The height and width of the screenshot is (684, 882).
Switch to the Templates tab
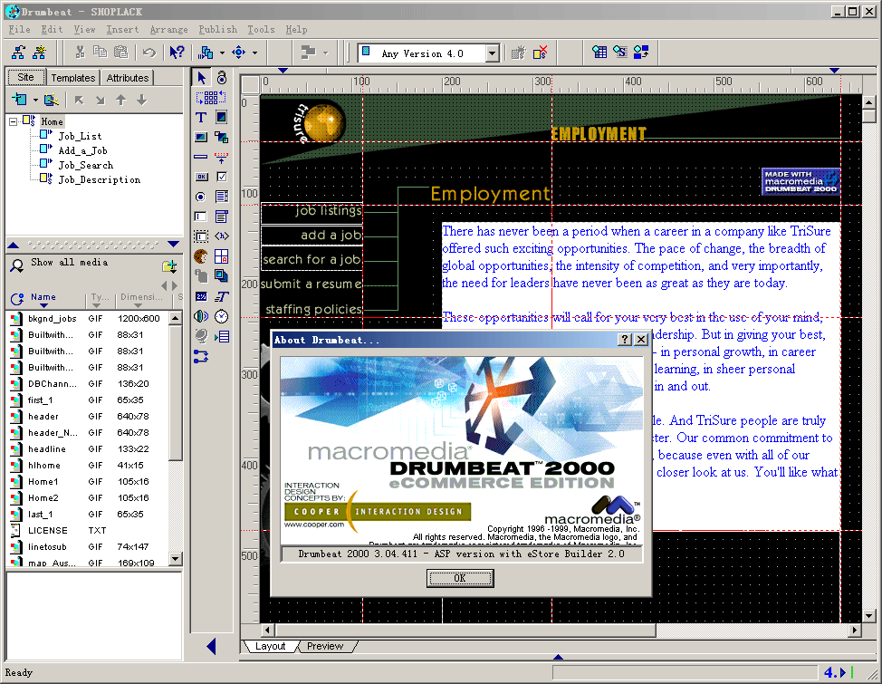(x=73, y=78)
